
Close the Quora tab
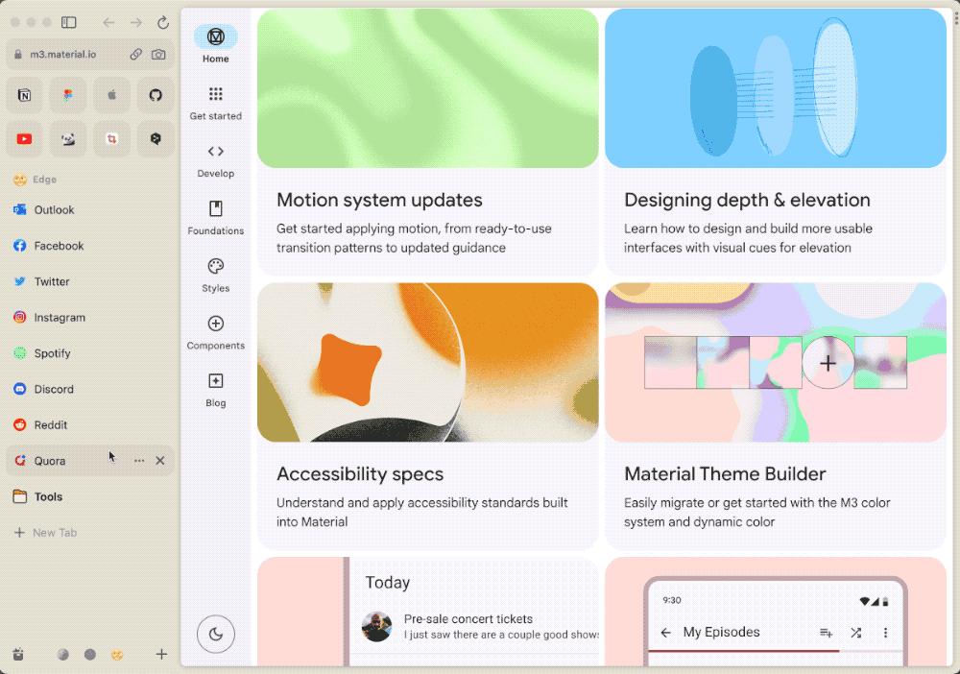(159, 460)
